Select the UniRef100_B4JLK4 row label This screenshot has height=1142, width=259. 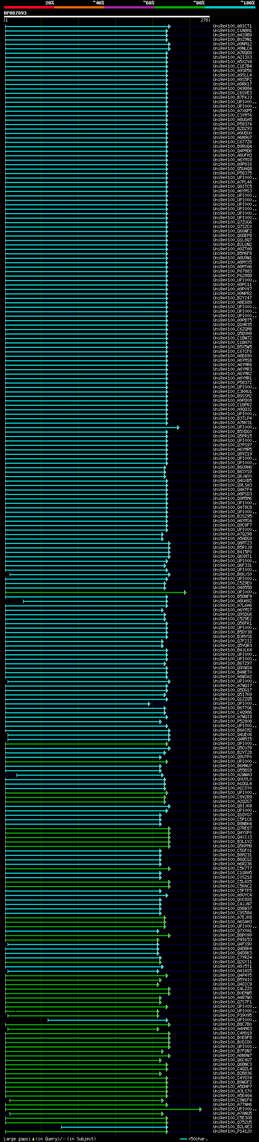232,650
